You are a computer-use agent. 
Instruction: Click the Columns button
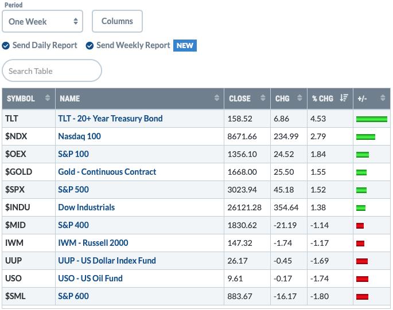click(x=117, y=21)
